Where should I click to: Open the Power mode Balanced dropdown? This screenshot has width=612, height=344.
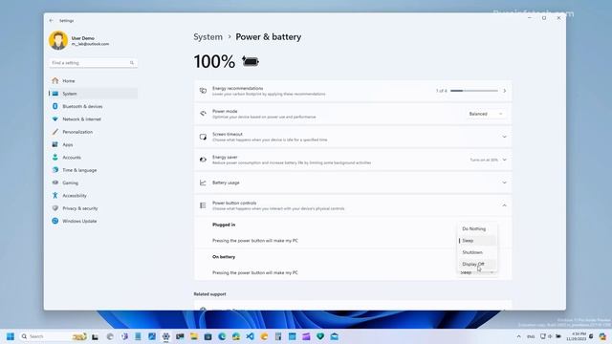[485, 114]
